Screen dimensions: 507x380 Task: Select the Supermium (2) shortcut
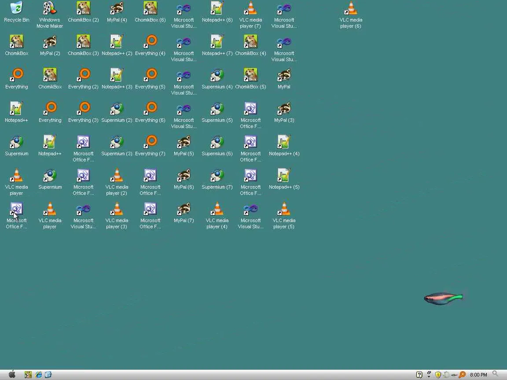(117, 112)
